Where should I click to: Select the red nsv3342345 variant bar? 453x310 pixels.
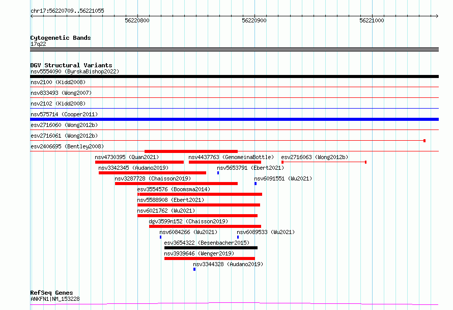(152, 173)
